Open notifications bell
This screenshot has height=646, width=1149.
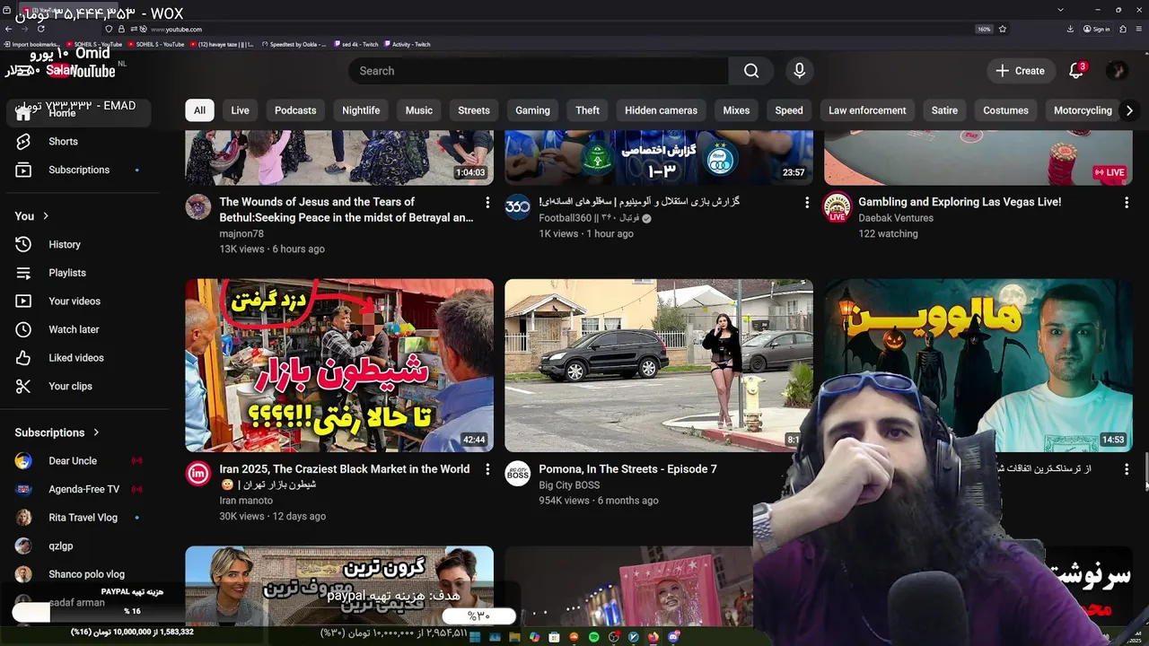1076,71
